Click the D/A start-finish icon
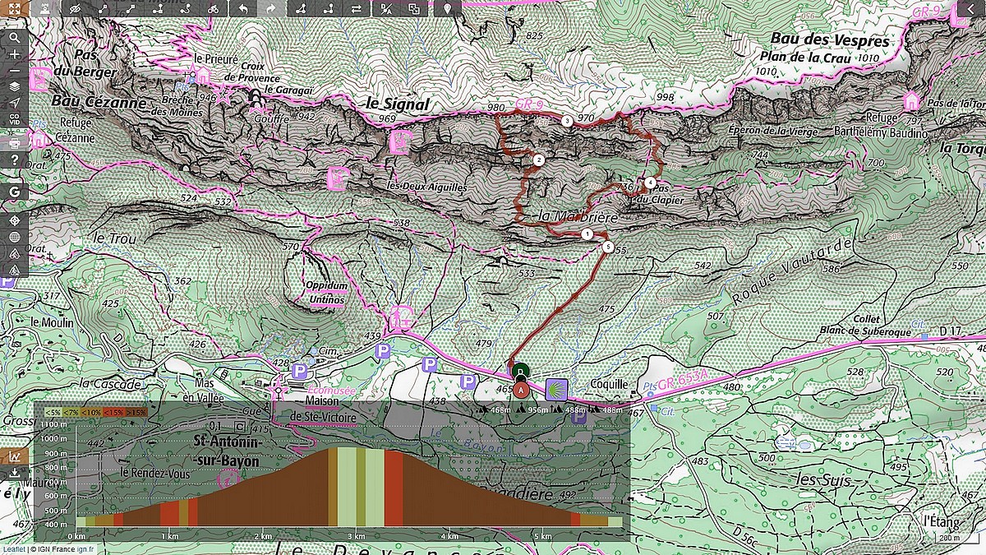This screenshot has height=555, width=986. 385,9
